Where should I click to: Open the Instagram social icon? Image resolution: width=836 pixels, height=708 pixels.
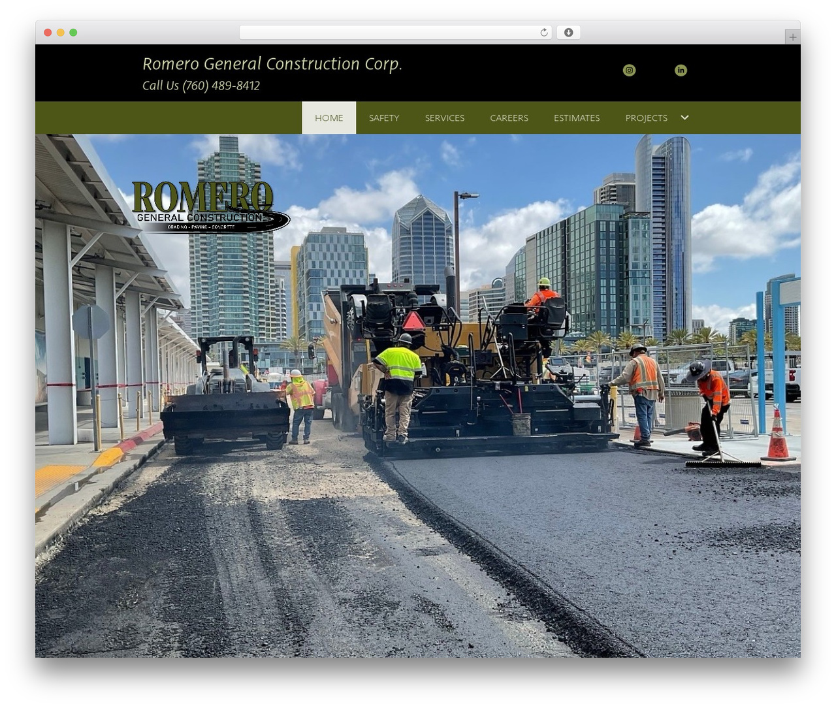[629, 70]
